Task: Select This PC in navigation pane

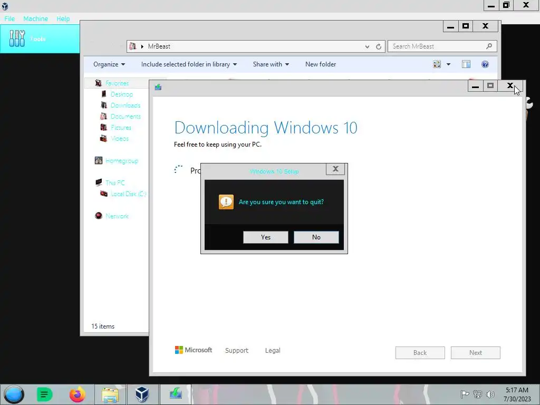Action: click(x=115, y=182)
